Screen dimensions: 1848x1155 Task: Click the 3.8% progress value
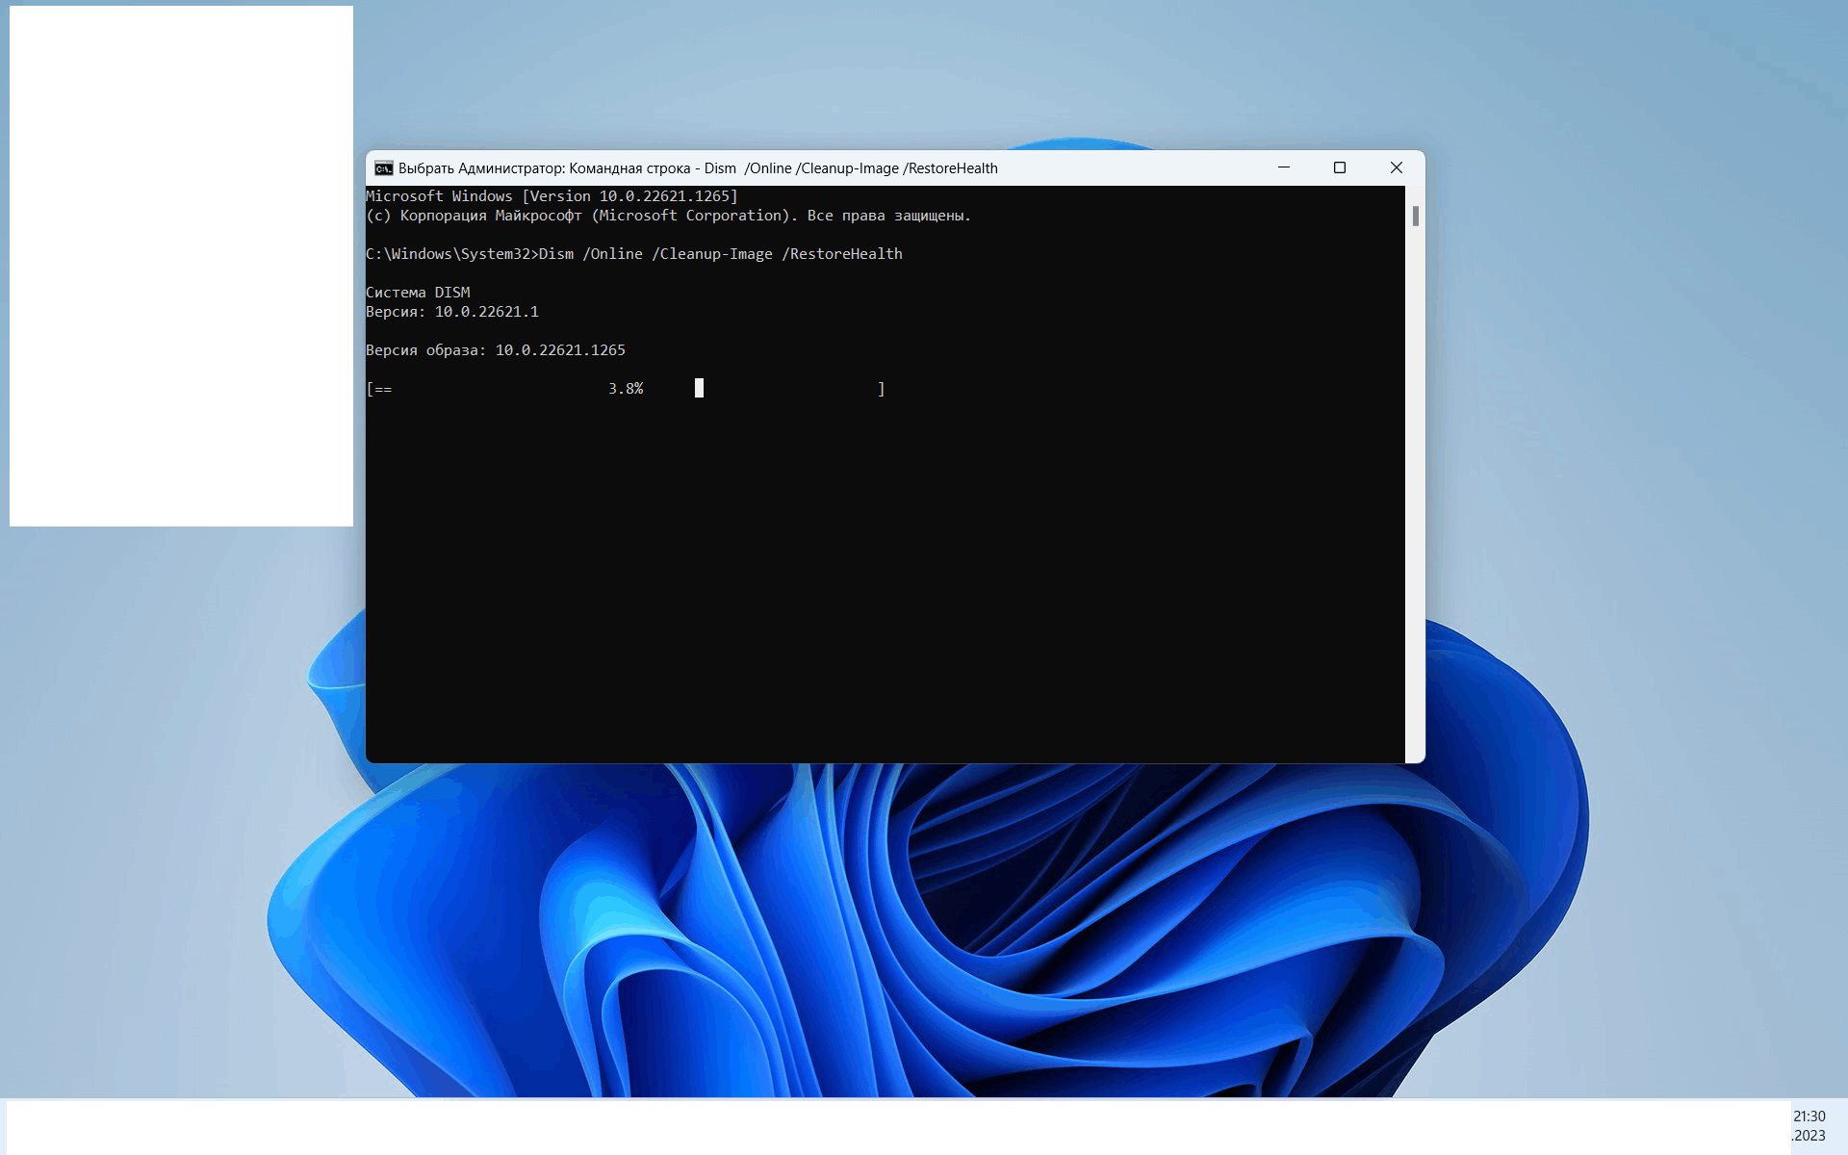point(626,389)
